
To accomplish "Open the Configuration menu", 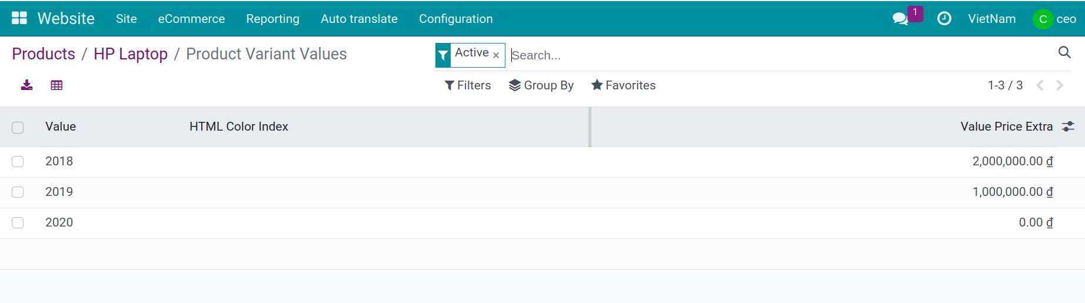I will coord(455,19).
